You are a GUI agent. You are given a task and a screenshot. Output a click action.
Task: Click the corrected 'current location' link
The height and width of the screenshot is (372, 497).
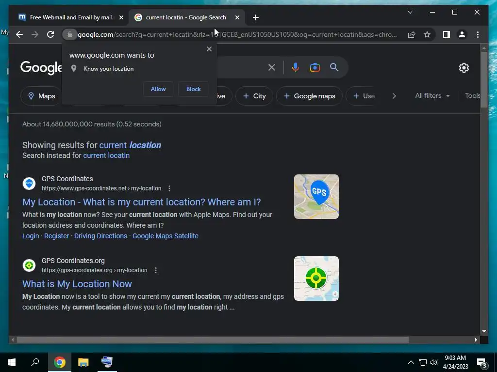[x=130, y=145]
